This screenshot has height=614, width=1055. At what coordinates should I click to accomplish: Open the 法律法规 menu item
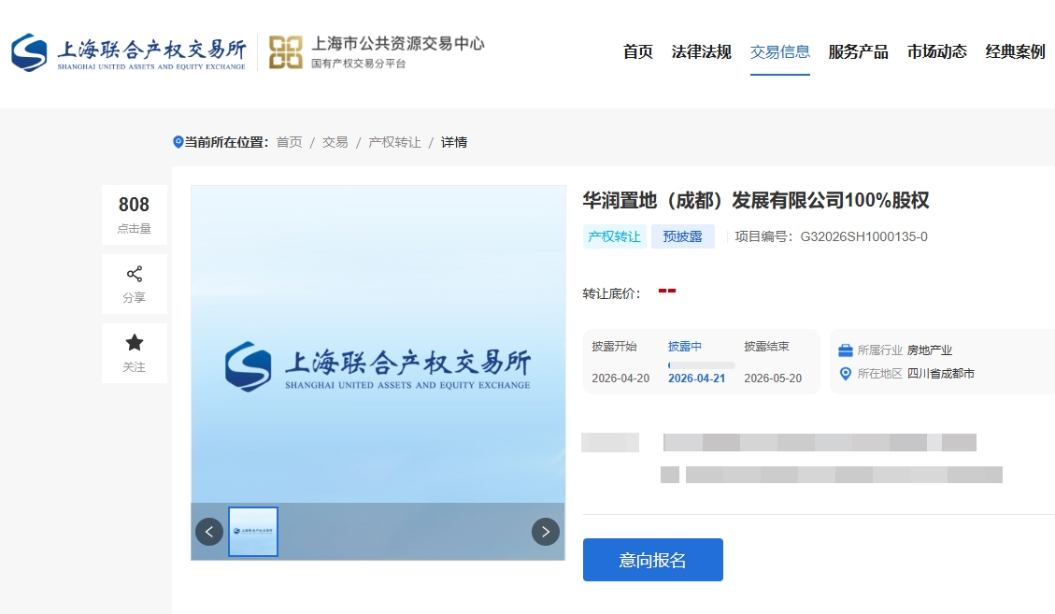[702, 52]
